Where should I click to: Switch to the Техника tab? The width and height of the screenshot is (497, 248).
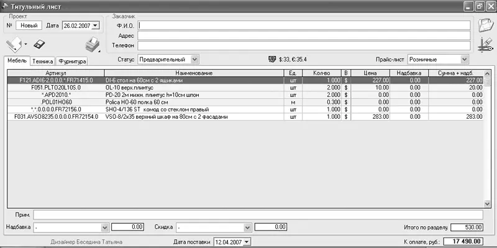[x=42, y=62]
